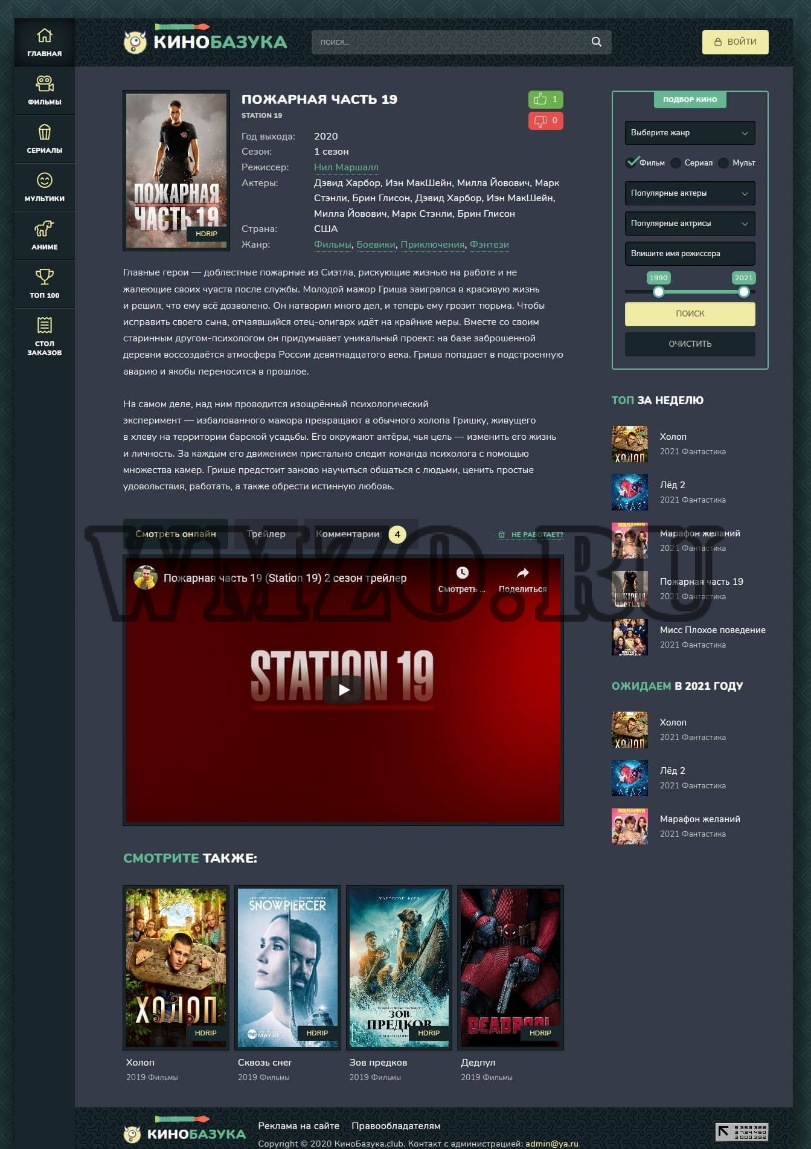Open the Комментарии tab
Viewport: 811px width, 1149px height.
[x=361, y=534]
